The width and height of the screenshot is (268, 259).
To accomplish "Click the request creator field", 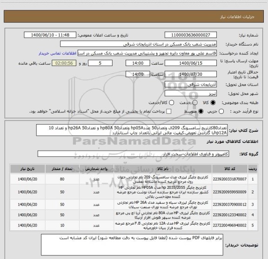I will click(x=147, y=53).
